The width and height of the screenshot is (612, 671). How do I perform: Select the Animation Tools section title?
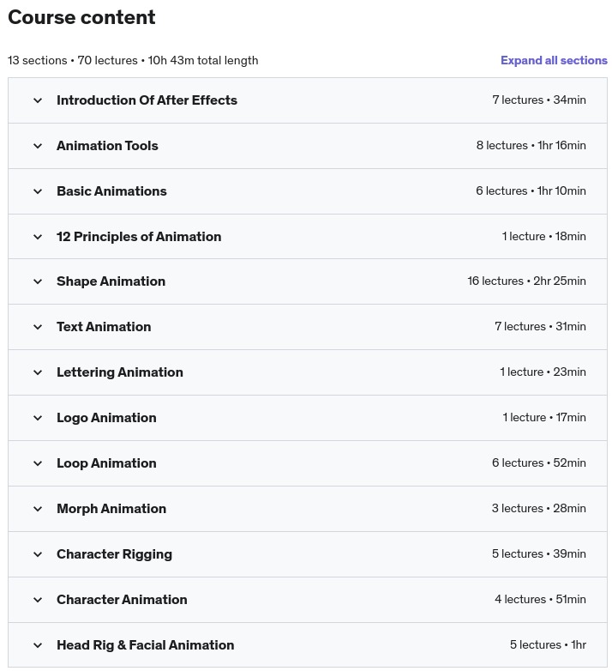(x=107, y=146)
